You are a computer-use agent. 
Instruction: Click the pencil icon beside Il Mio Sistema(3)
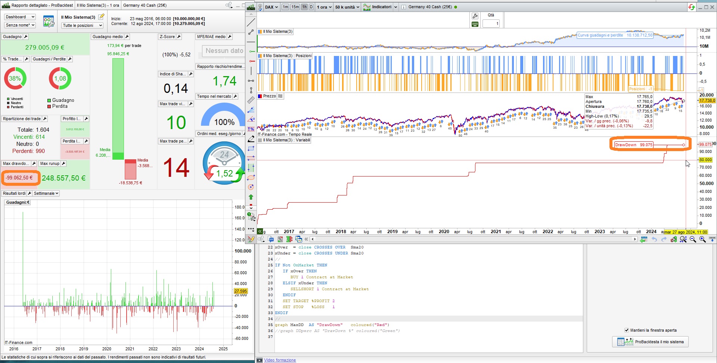click(101, 17)
